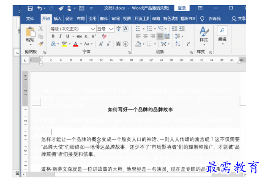This screenshot has height=182, width=263.
Task: Toggle justified alignment button
Action: (160, 36)
